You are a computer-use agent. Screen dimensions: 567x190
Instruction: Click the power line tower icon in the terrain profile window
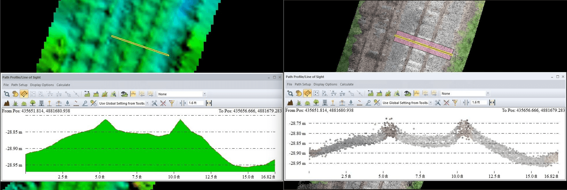(x=59, y=103)
